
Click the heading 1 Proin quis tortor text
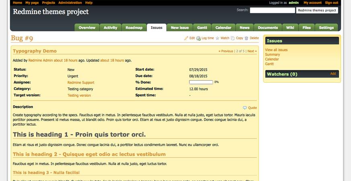point(79,134)
